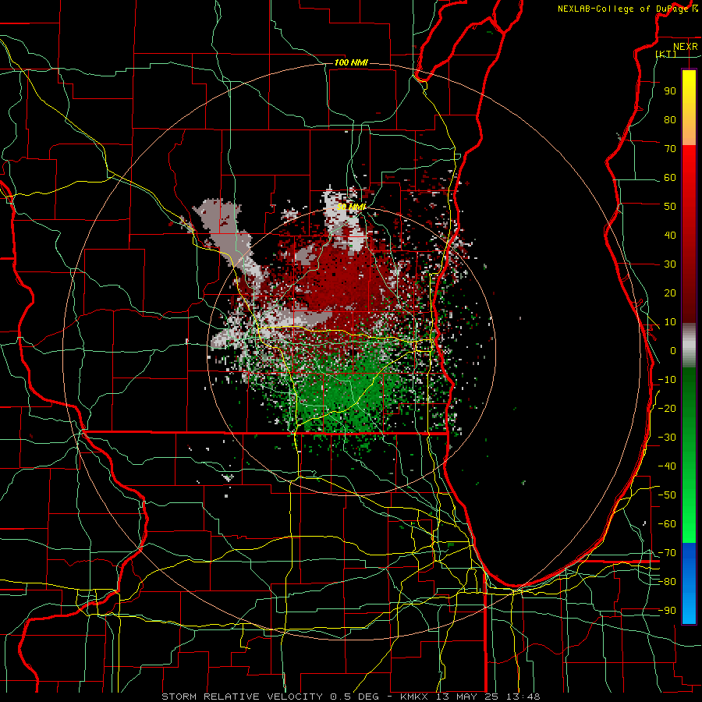Click the 30 knot scale label
The image size is (702, 702).
[x=670, y=264]
